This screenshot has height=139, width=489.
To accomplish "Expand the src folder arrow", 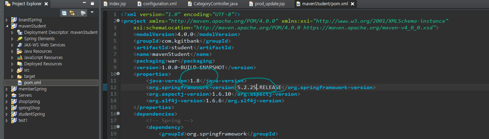I will tap(13, 70).
